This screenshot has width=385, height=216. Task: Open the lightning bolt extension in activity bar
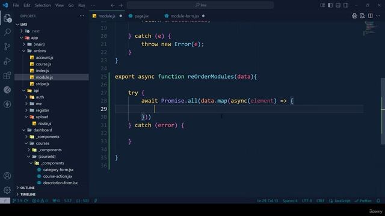[x=7, y=104]
